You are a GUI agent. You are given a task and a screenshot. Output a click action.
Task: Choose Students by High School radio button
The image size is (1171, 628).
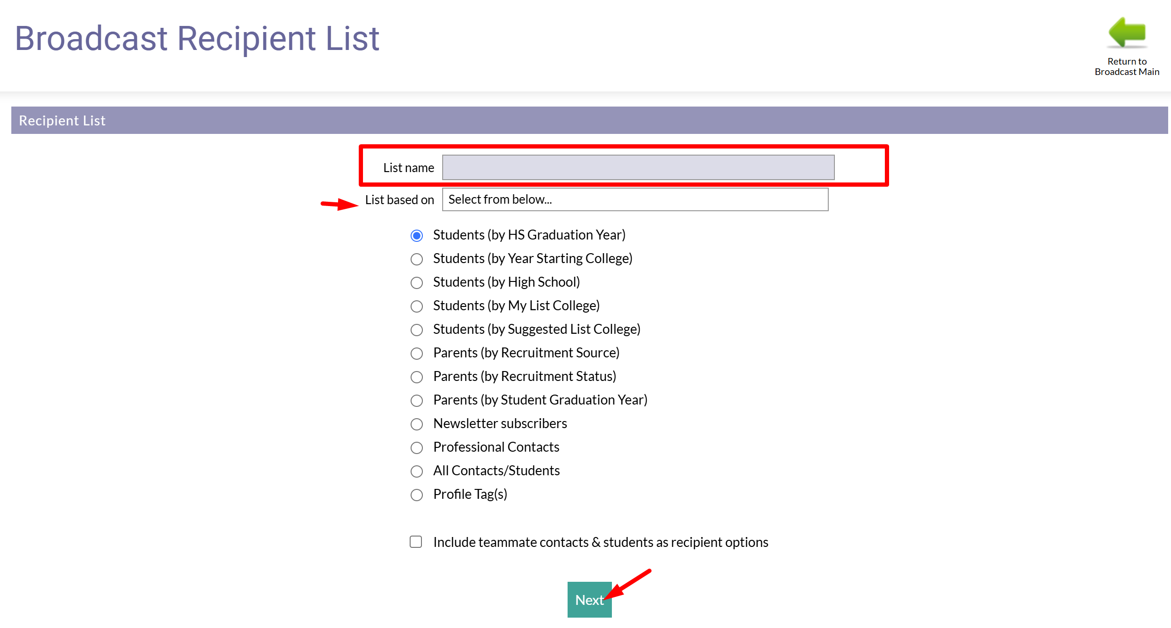tap(417, 282)
